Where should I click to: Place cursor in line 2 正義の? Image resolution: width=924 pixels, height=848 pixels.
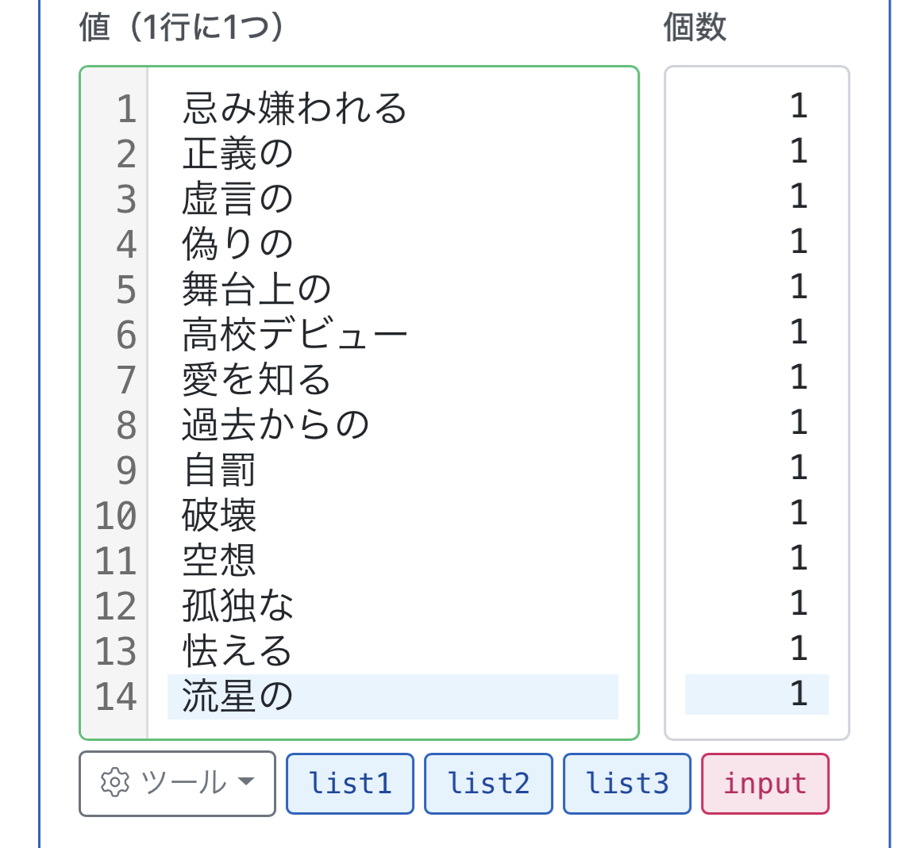[x=237, y=154]
